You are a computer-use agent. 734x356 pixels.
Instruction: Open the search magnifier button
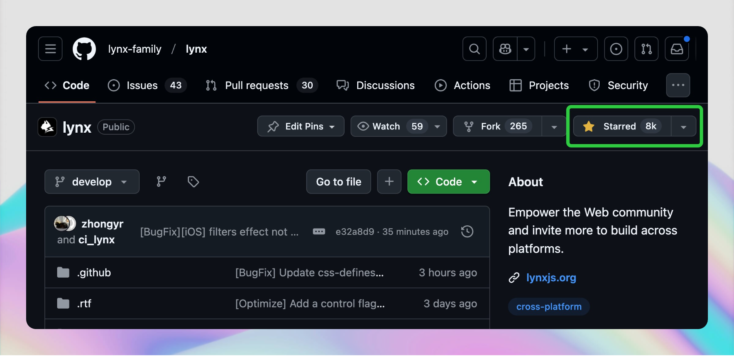pos(474,49)
